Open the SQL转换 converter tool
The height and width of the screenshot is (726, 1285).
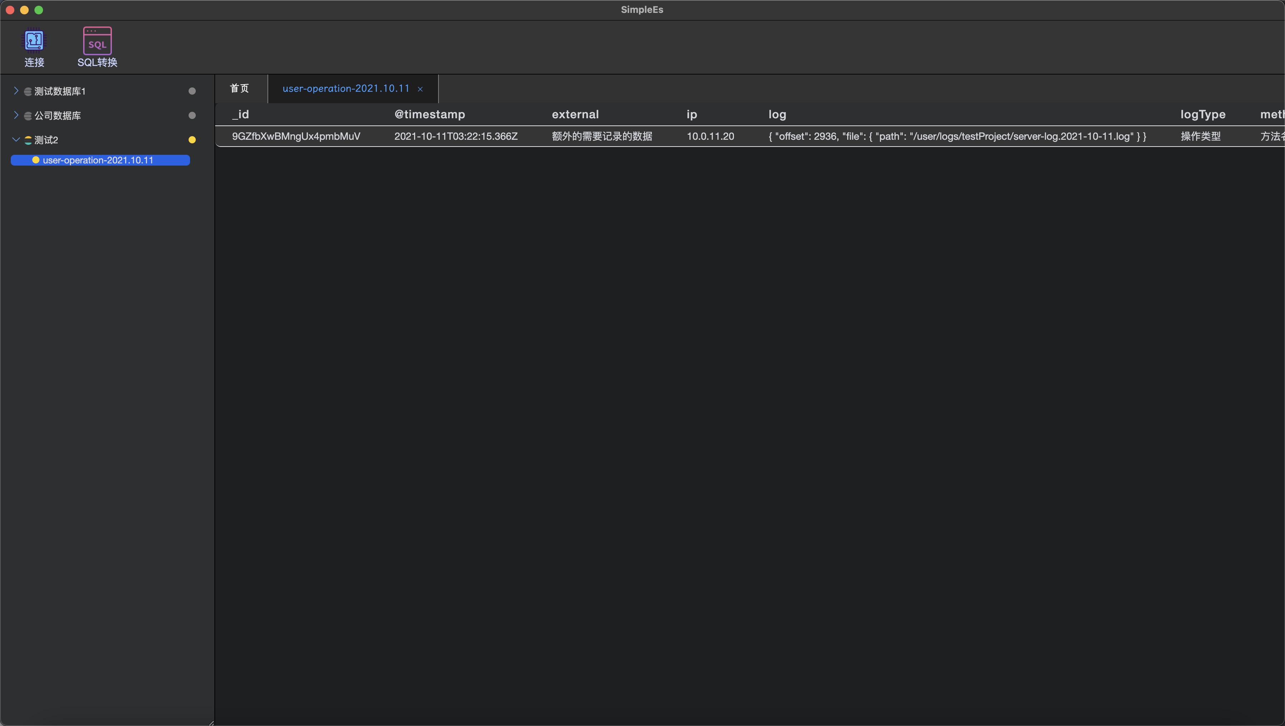point(97,47)
